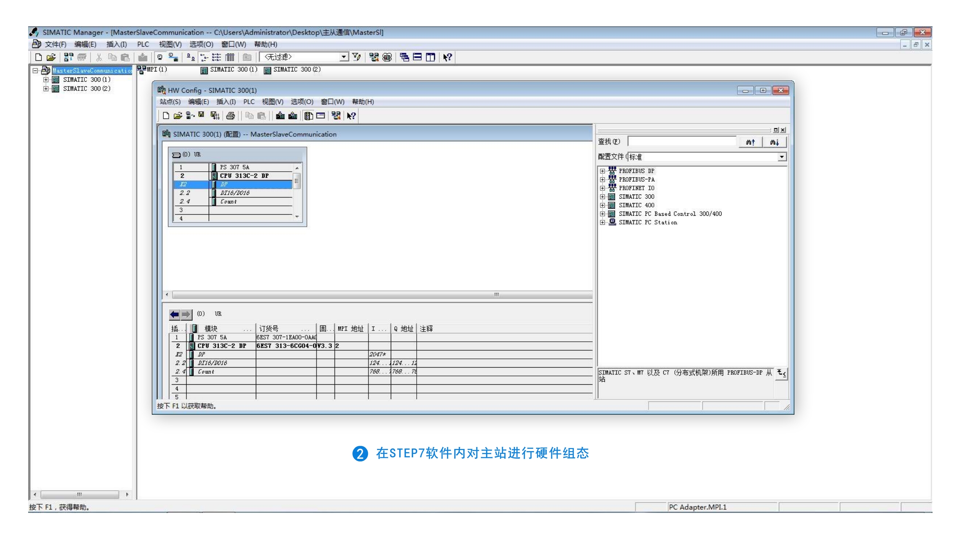Click Open station icon in HW Config toolbar
This screenshot has width=961, height=540.
tap(178, 116)
